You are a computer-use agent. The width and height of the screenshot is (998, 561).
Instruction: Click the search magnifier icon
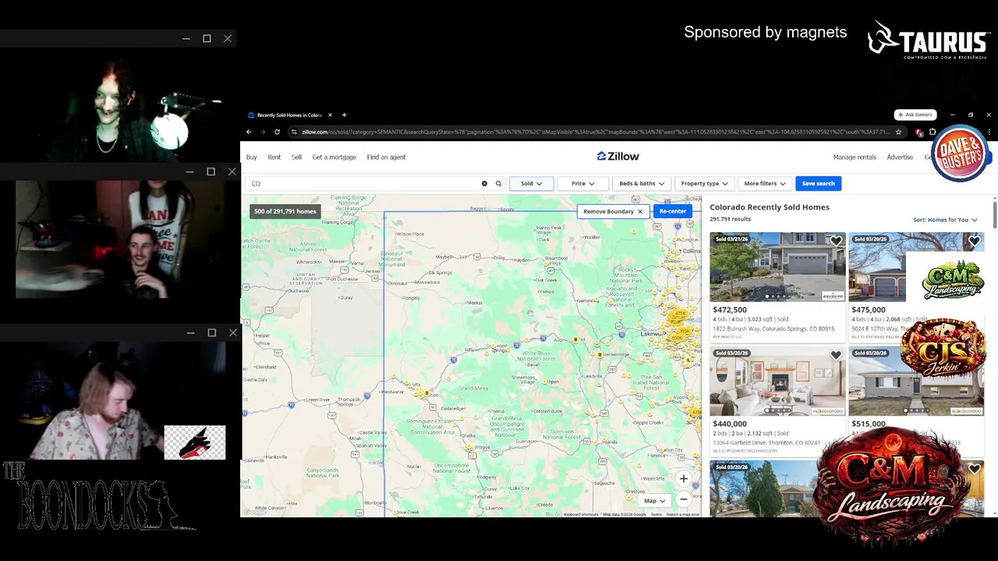[x=498, y=183]
